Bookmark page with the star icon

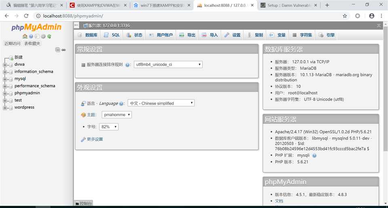345,16
